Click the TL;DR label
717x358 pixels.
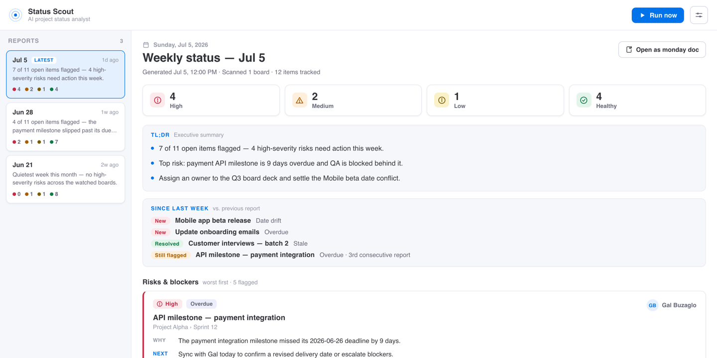coord(160,135)
